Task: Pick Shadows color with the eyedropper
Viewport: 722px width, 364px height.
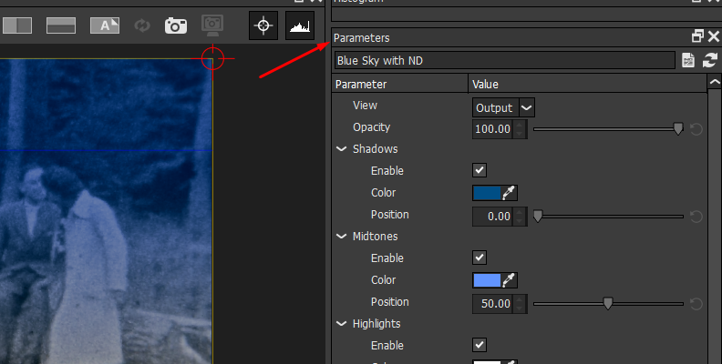Action: pyautogui.click(x=511, y=193)
